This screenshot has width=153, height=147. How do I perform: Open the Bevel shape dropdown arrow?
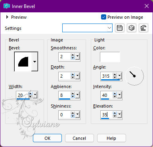34,62
